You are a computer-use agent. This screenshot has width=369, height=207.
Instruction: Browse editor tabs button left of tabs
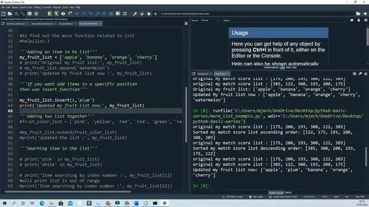[3, 24]
